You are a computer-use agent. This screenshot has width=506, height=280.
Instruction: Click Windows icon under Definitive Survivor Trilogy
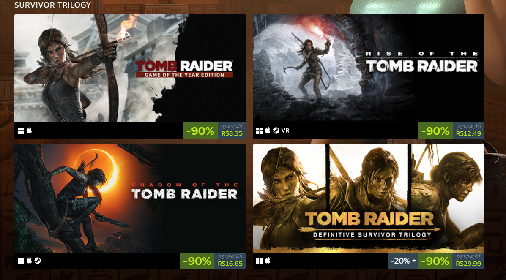[x=259, y=261]
